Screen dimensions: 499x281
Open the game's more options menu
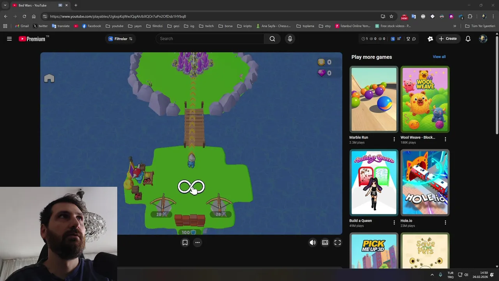197,242
